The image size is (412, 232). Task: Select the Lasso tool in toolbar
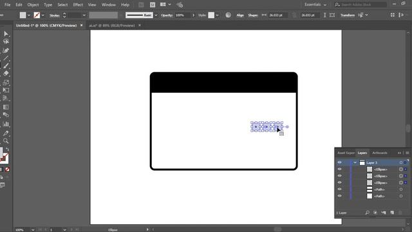[6, 41]
